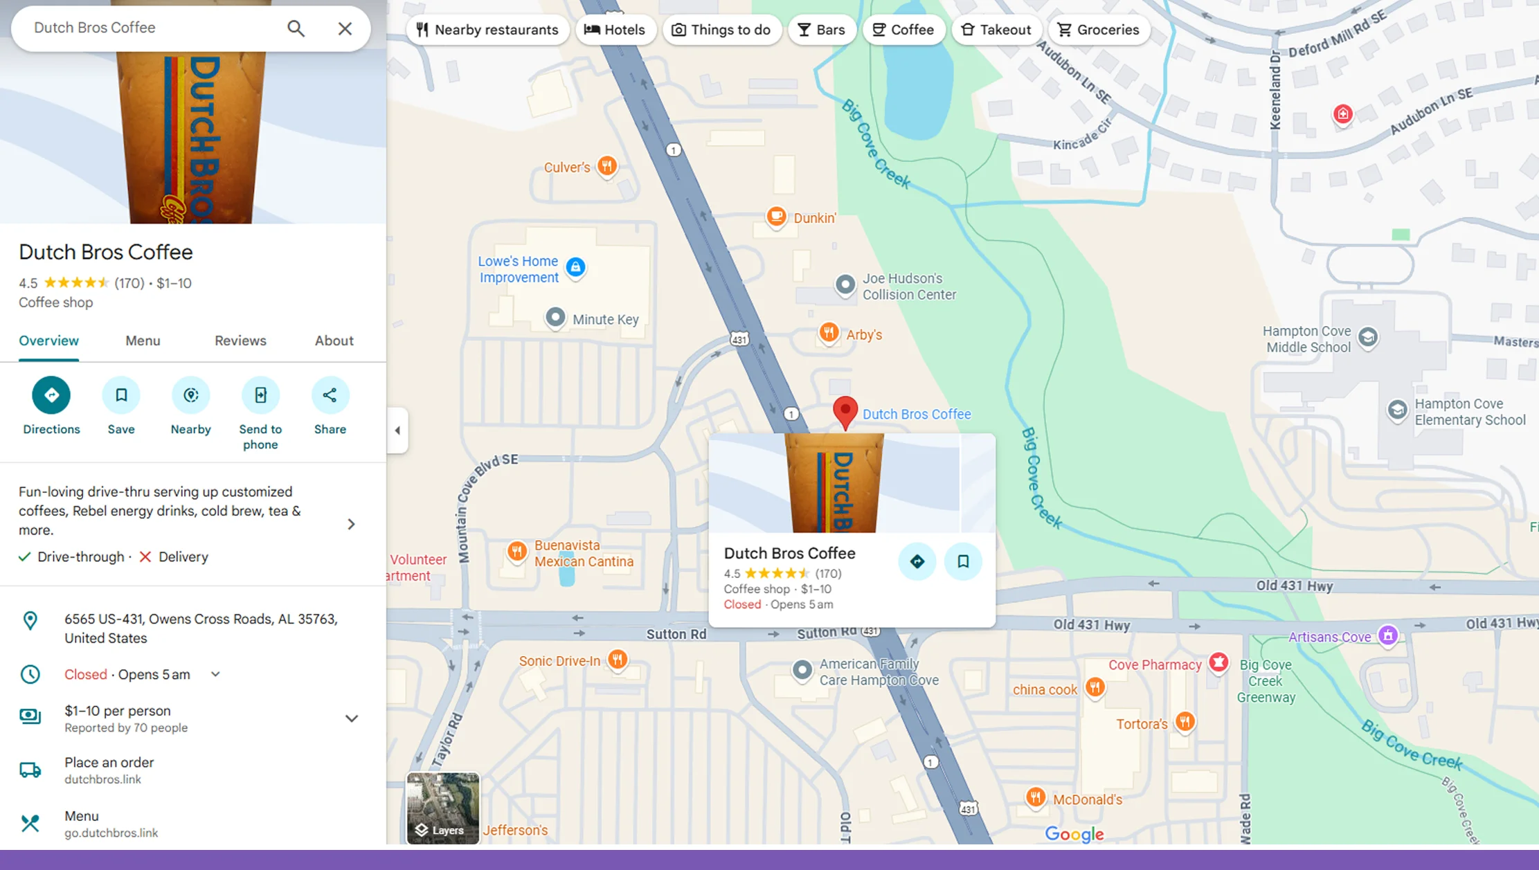Select the Minute Key map marker
The image size is (1539, 870).
(555, 318)
